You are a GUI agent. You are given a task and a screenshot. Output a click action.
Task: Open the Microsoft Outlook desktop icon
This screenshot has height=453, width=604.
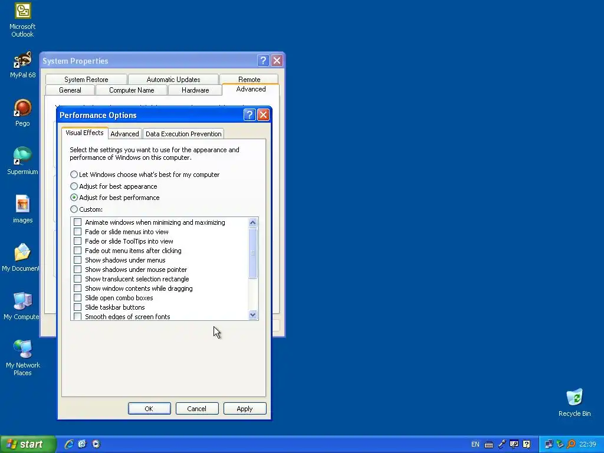22,19
